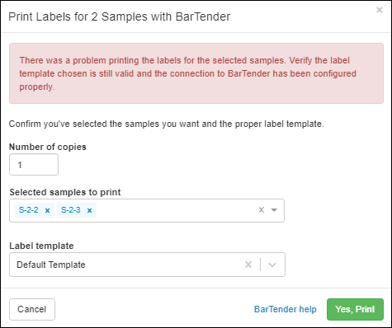The height and width of the screenshot is (328, 392).
Task: Click the empty area in samples field
Action: coord(176,210)
